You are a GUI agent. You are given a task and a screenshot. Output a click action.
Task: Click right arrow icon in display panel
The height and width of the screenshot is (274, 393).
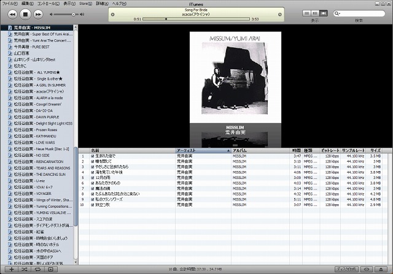coord(280,15)
